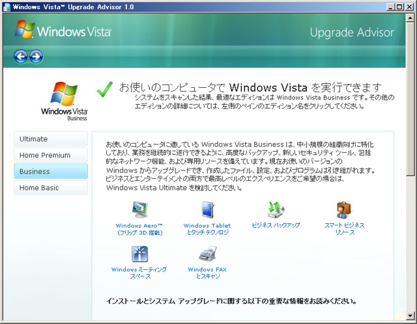Select the Business edition tab
Screen dimensions: 417x324
(51, 171)
